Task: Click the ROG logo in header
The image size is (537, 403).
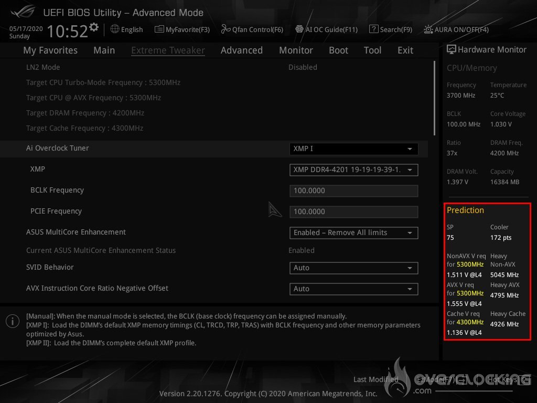Action: point(23,12)
